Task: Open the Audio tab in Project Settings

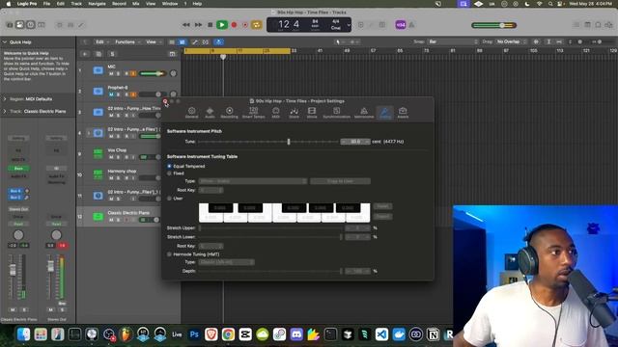Action: point(210,113)
